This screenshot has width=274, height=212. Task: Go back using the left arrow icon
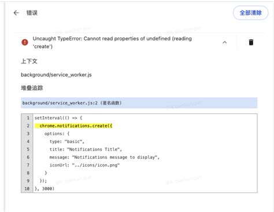pyautogui.click(x=16, y=13)
